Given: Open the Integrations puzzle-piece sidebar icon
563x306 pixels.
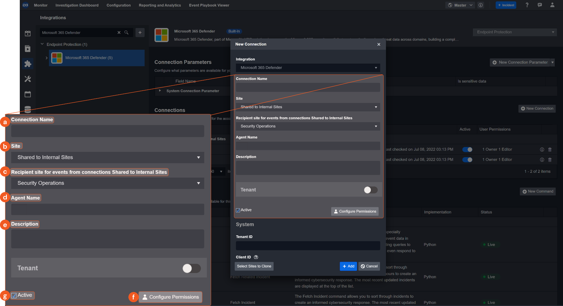Looking at the screenshot, I should [x=28, y=64].
